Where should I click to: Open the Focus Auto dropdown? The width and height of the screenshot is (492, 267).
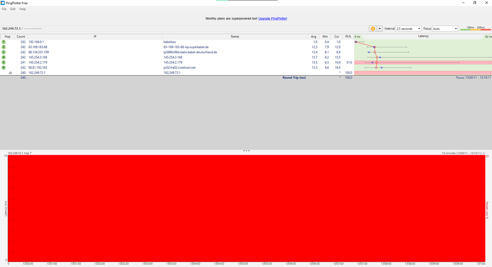tap(445, 29)
